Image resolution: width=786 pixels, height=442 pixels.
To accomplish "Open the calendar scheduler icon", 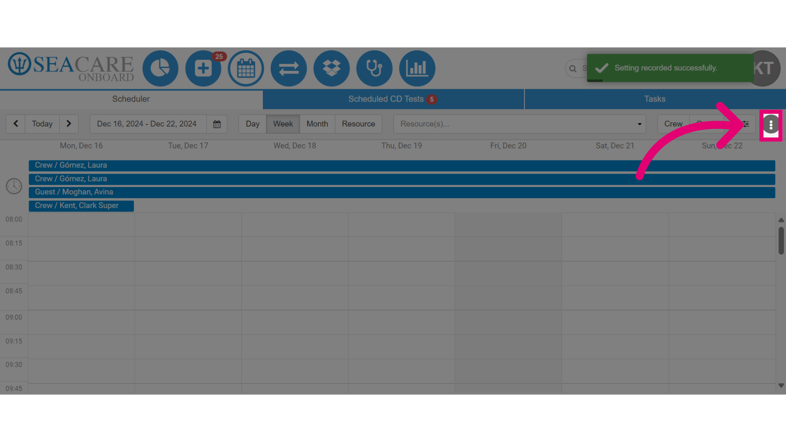I will point(246,68).
